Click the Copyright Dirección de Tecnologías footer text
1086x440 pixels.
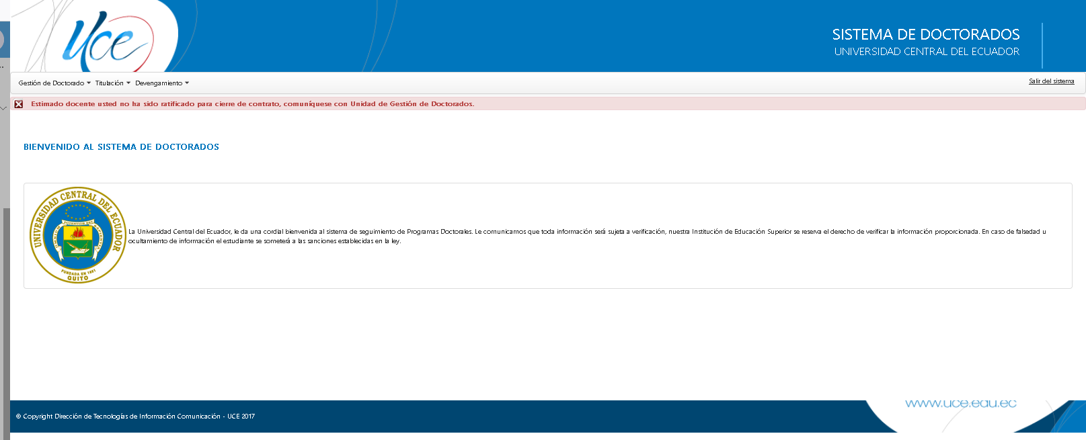pyautogui.click(x=135, y=416)
